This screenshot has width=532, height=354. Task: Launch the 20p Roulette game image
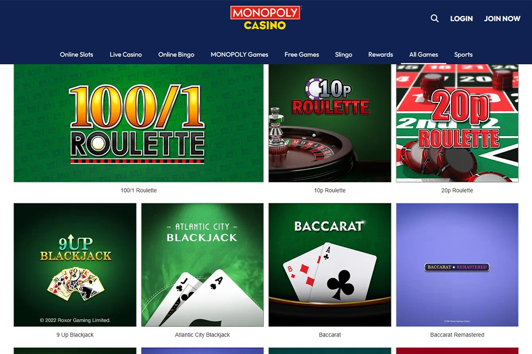(x=457, y=123)
